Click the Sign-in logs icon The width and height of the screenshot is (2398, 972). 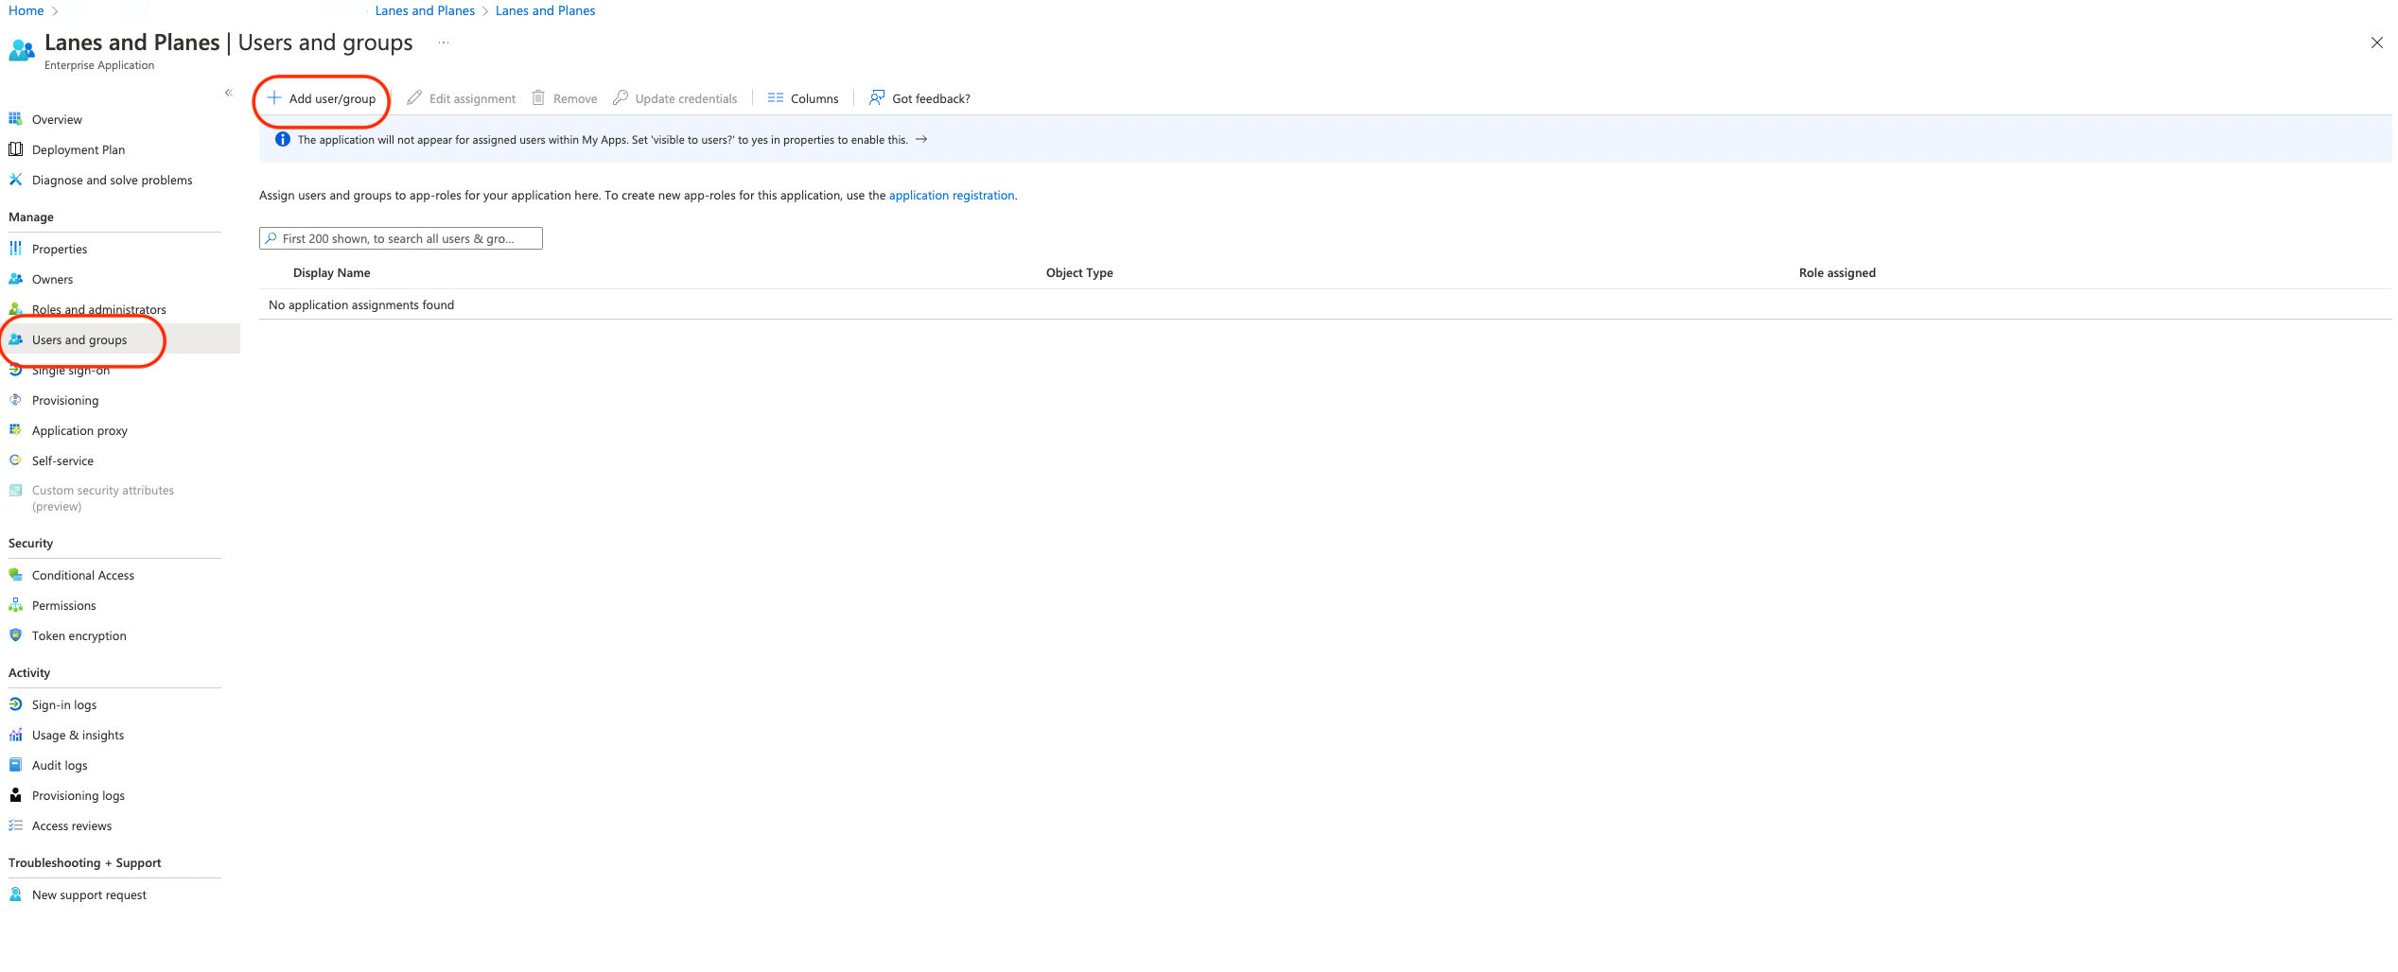(x=15, y=704)
